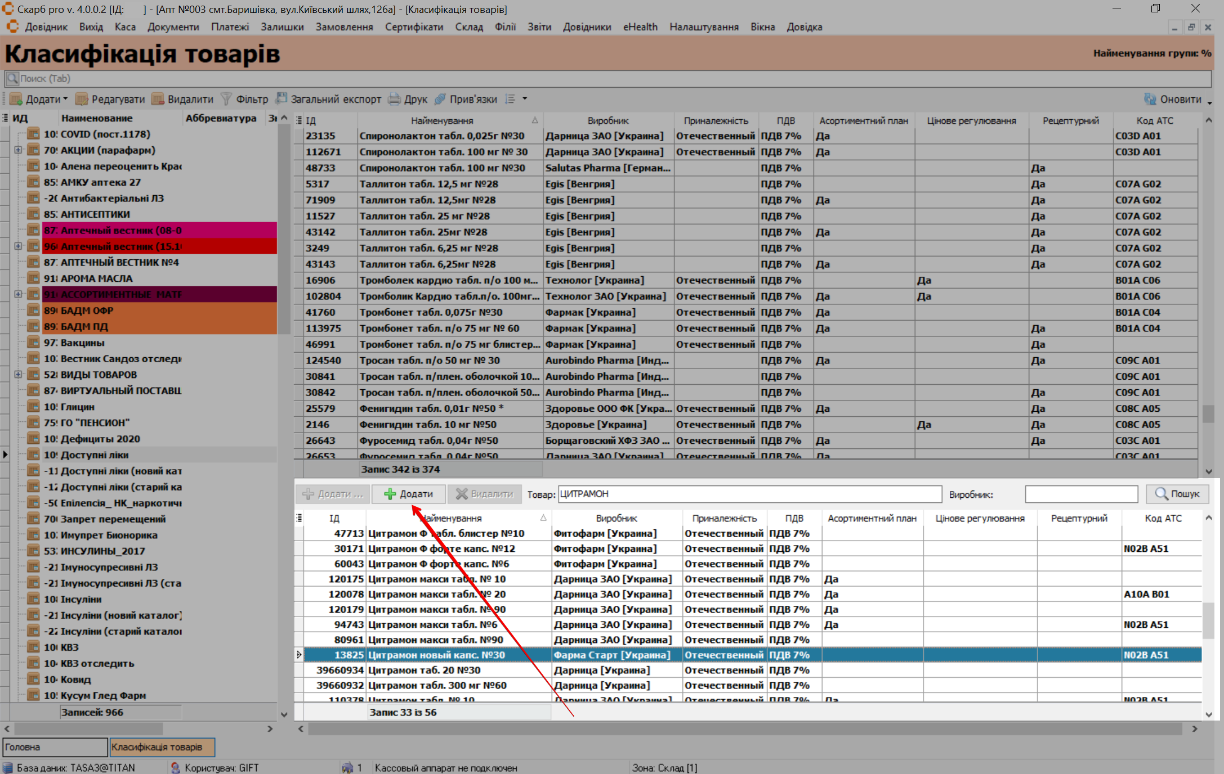Refresh data with Оновити icon
Image resolution: width=1224 pixels, height=774 pixels.
point(1150,99)
